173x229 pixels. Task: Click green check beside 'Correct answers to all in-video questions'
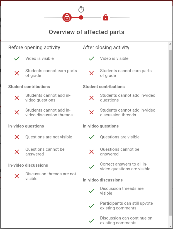(x=92, y=166)
